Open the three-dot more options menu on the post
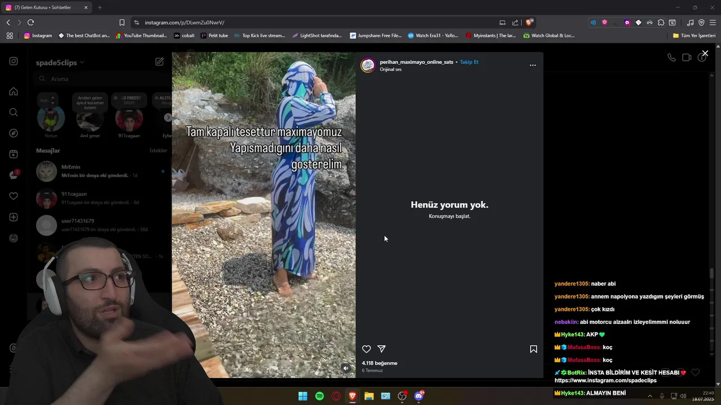Image resolution: width=721 pixels, height=405 pixels. click(532, 65)
